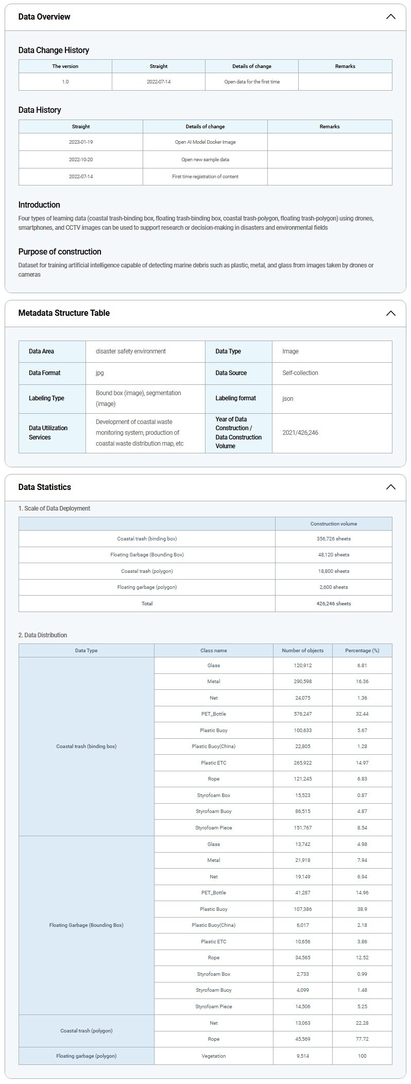
Task: Collapse the Data Statistics section chevron
Action: tap(390, 487)
